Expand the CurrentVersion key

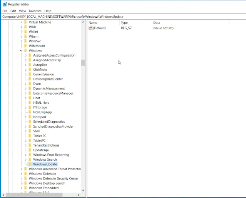click(x=25, y=75)
